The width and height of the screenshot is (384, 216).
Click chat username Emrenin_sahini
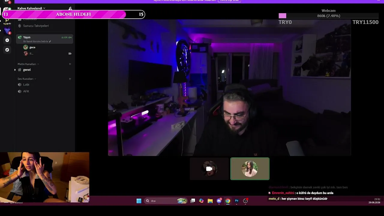coord(283,193)
